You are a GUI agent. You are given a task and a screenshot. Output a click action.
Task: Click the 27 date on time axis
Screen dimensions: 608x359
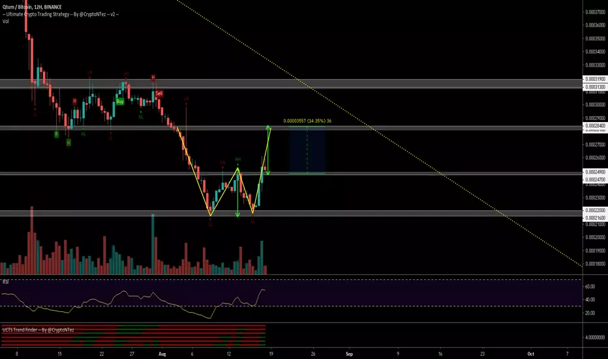click(x=132, y=354)
